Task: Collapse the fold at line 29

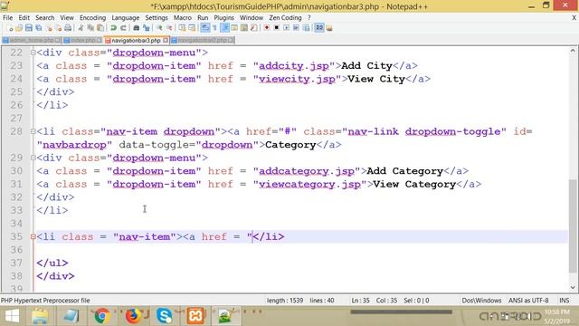Action: pyautogui.click(x=33, y=158)
